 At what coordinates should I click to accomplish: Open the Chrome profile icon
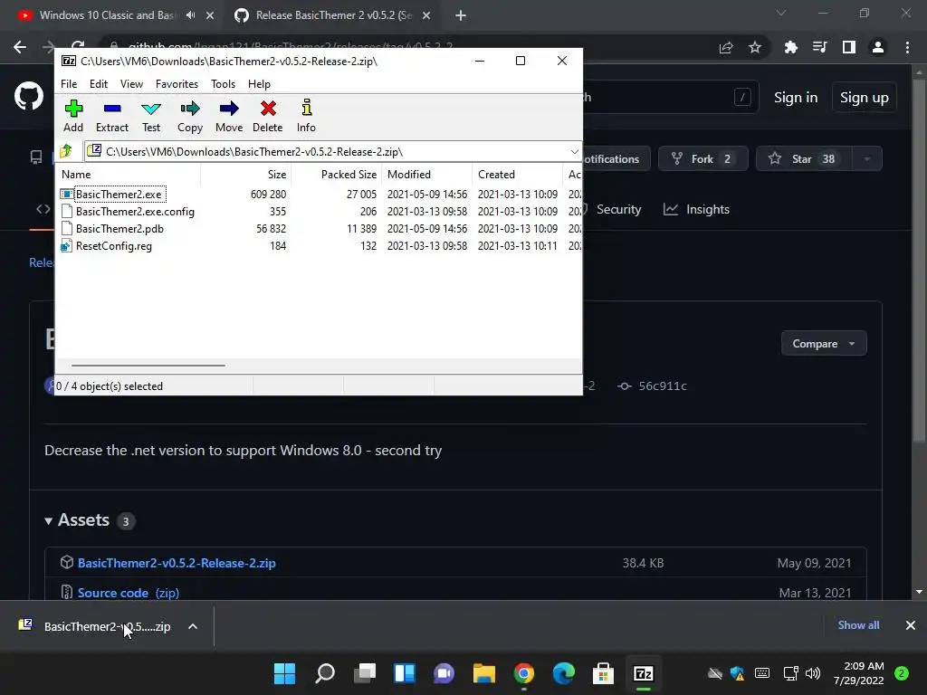click(x=878, y=47)
